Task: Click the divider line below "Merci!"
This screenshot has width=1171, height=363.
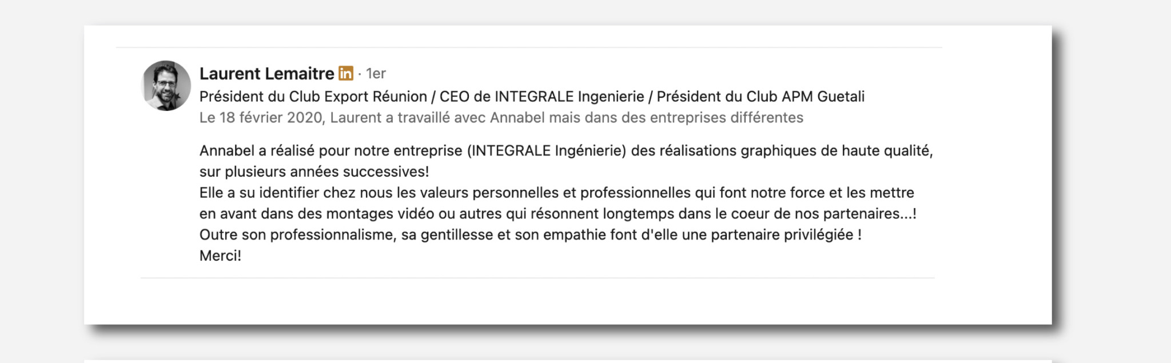Action: (537, 278)
